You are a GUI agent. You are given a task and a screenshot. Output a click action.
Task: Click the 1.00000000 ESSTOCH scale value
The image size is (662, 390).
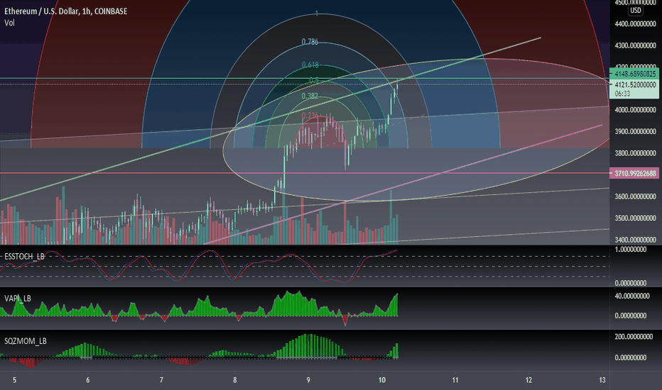(631, 250)
